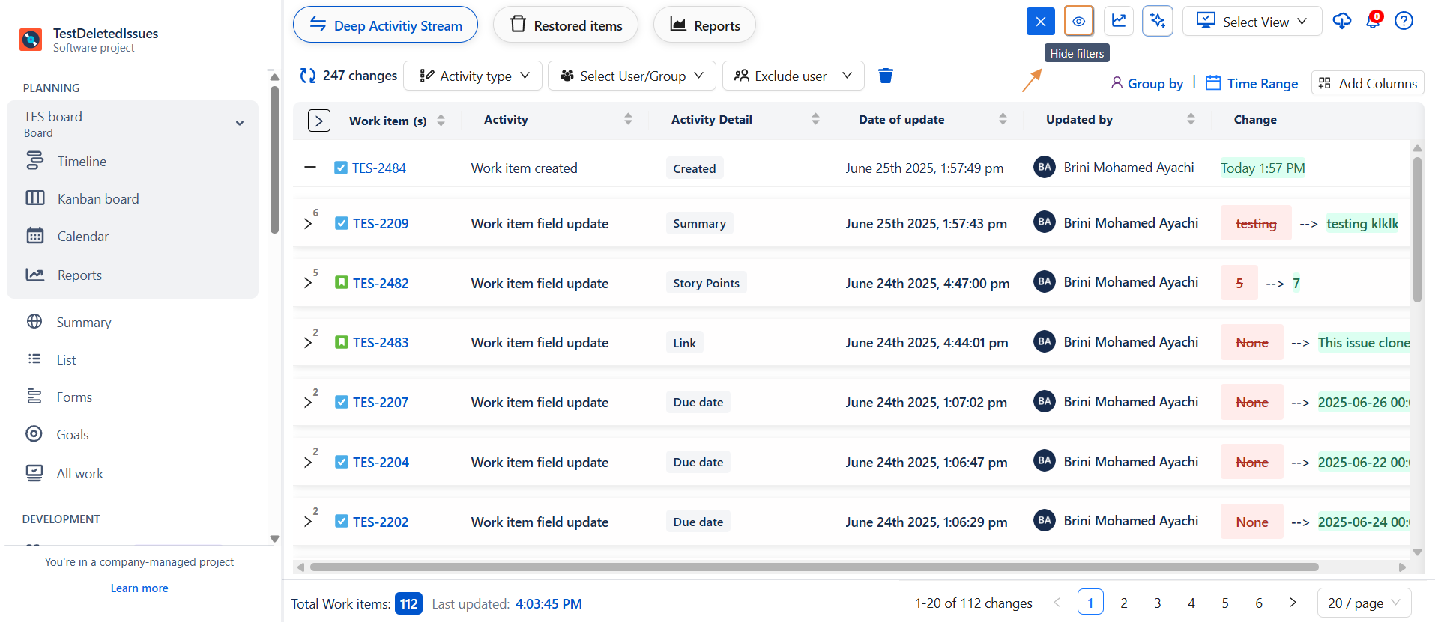Open the help question mark icon
The image size is (1435, 622).
click(x=1404, y=21)
